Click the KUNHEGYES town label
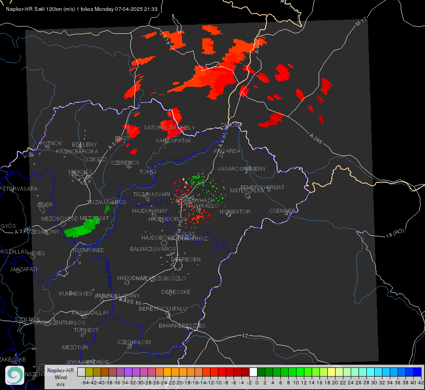The image size is (425, 390). point(76,293)
